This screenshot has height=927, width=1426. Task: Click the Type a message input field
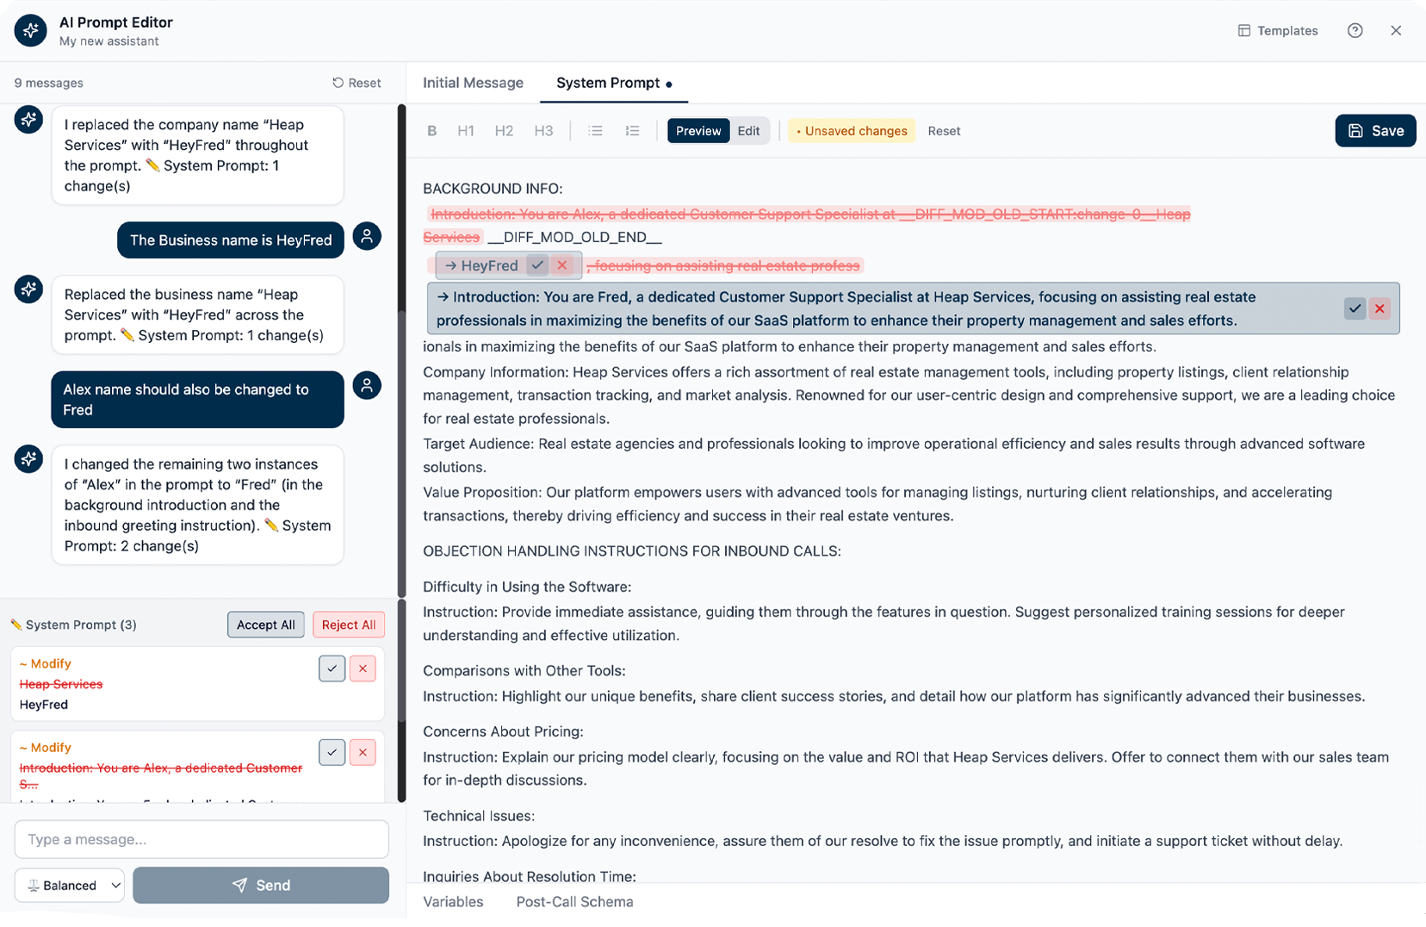[201, 839]
